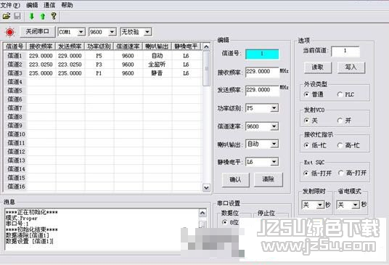Open the 静噪电平 L6 dropdown
The width and height of the screenshot is (389, 265).
pos(274,162)
